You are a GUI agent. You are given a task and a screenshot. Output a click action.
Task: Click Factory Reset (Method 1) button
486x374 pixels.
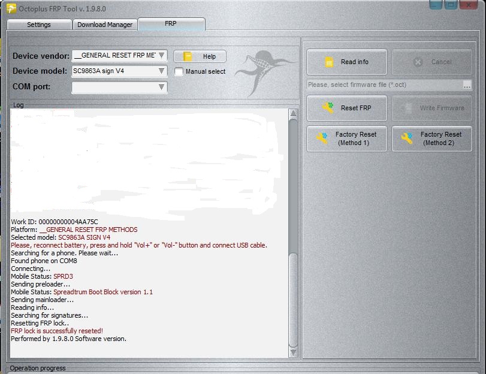point(347,138)
